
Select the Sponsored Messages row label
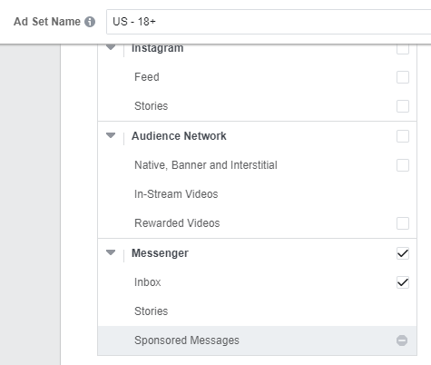click(x=187, y=340)
